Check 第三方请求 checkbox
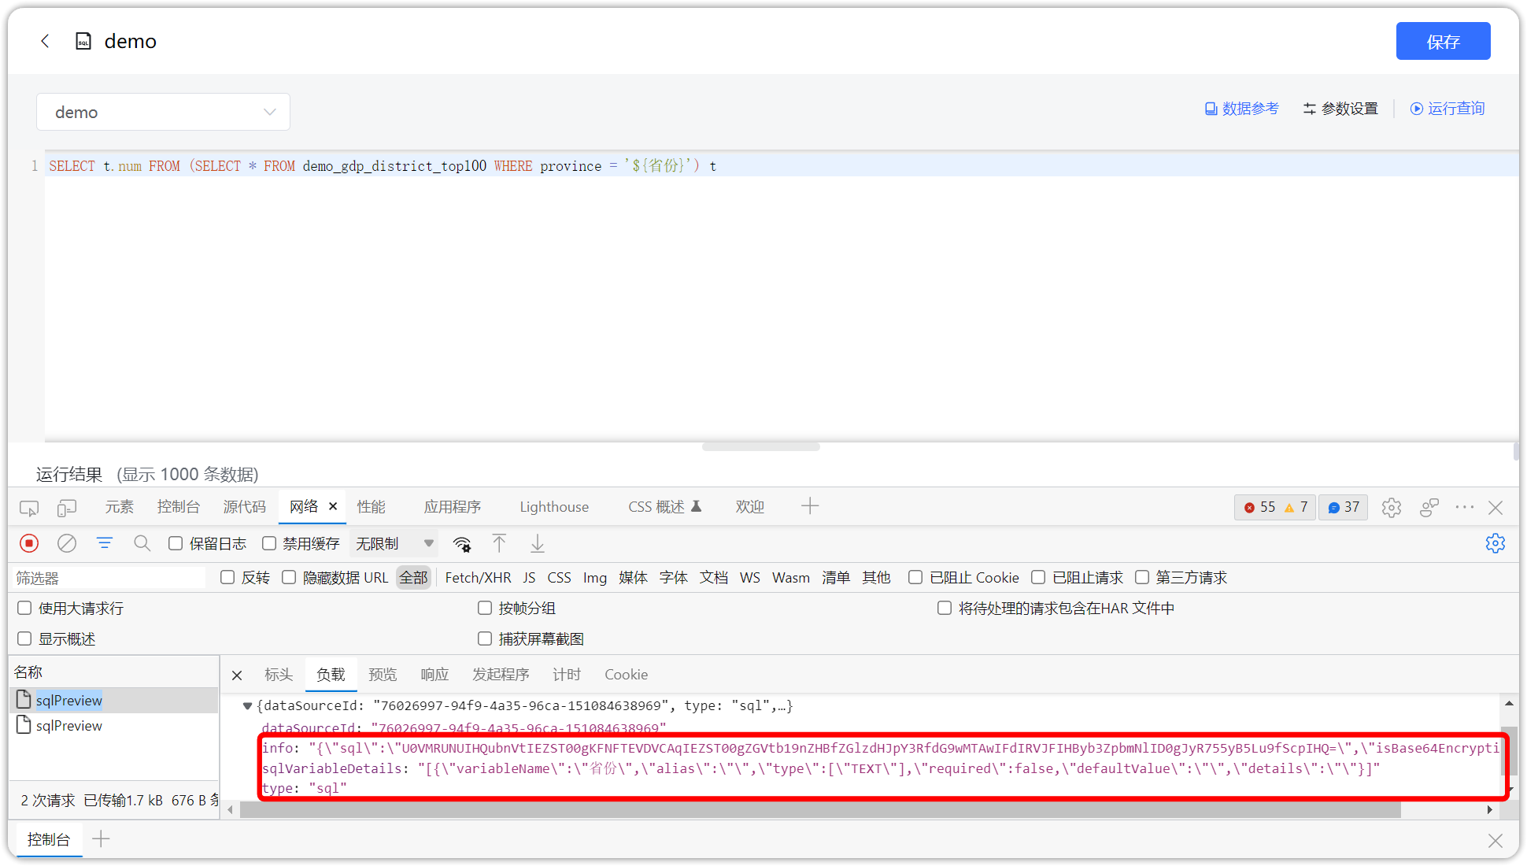 1142,577
